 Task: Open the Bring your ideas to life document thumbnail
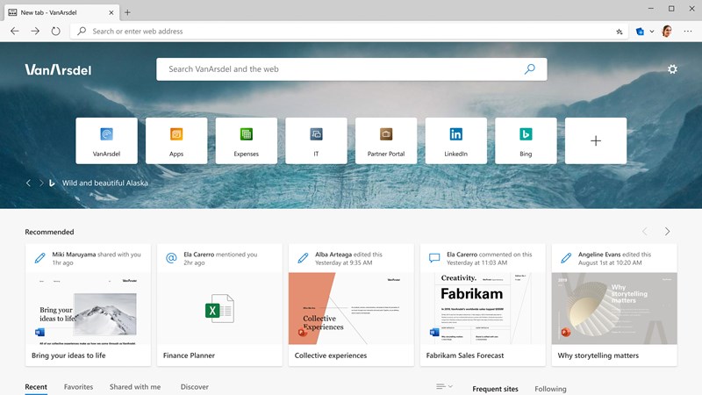pyautogui.click(x=89, y=309)
